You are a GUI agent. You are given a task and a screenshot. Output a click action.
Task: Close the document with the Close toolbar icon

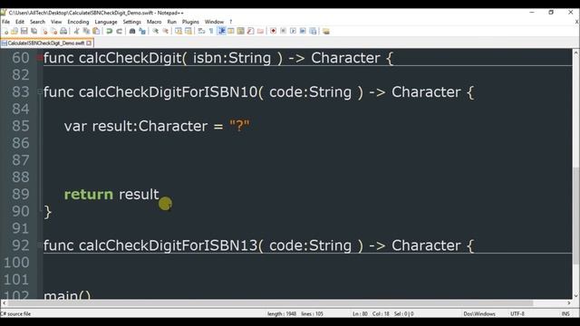[x=44, y=32]
